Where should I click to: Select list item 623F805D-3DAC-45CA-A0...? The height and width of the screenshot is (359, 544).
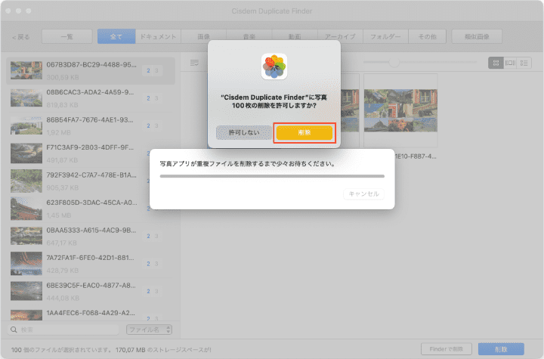click(x=91, y=209)
